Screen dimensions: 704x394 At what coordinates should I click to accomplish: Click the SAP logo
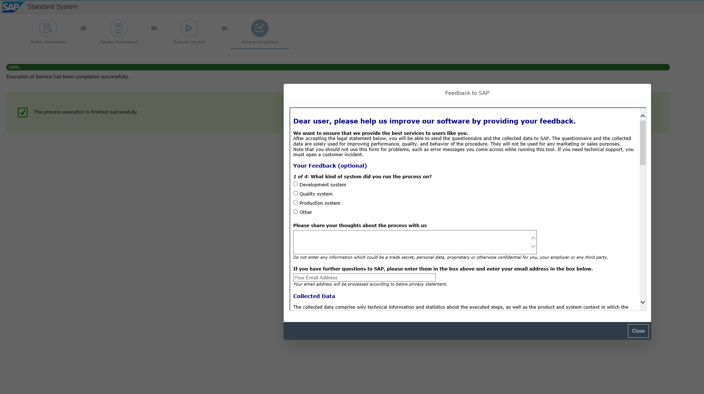click(x=13, y=7)
